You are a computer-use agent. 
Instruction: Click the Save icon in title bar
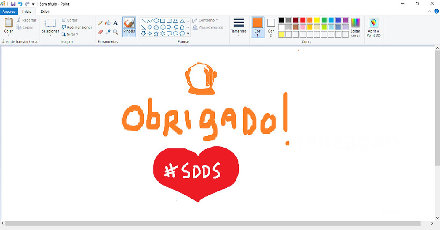click(13, 4)
